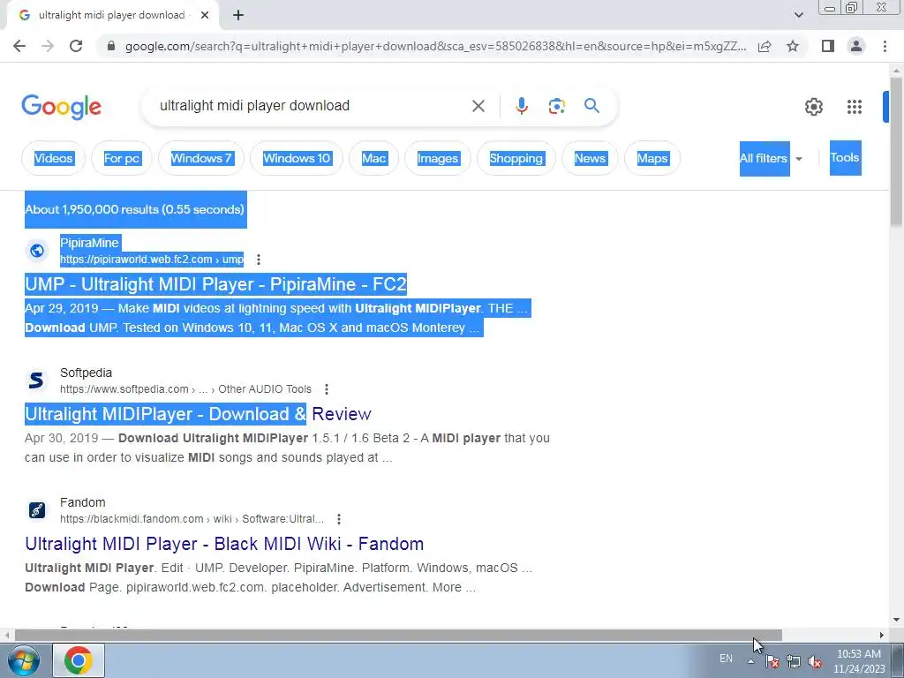Viewport: 904px width, 678px height.
Task: Click the Chrome taskbar icon
Action: click(x=79, y=660)
